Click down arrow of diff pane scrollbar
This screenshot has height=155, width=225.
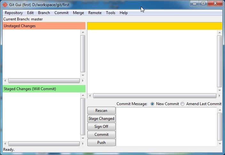pyautogui.click(x=220, y=90)
